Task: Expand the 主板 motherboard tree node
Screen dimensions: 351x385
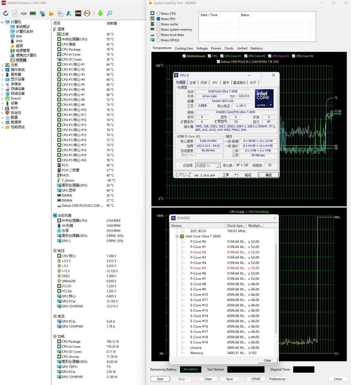Action: coord(2,65)
